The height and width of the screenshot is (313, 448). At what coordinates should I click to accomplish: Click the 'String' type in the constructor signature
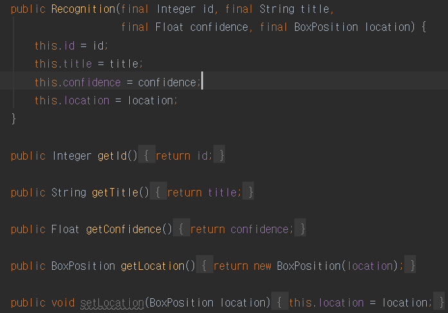click(x=277, y=9)
